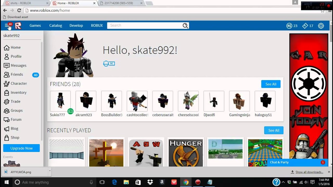Open Messages in the sidebar
This screenshot has width=333, height=187.
(15, 65)
